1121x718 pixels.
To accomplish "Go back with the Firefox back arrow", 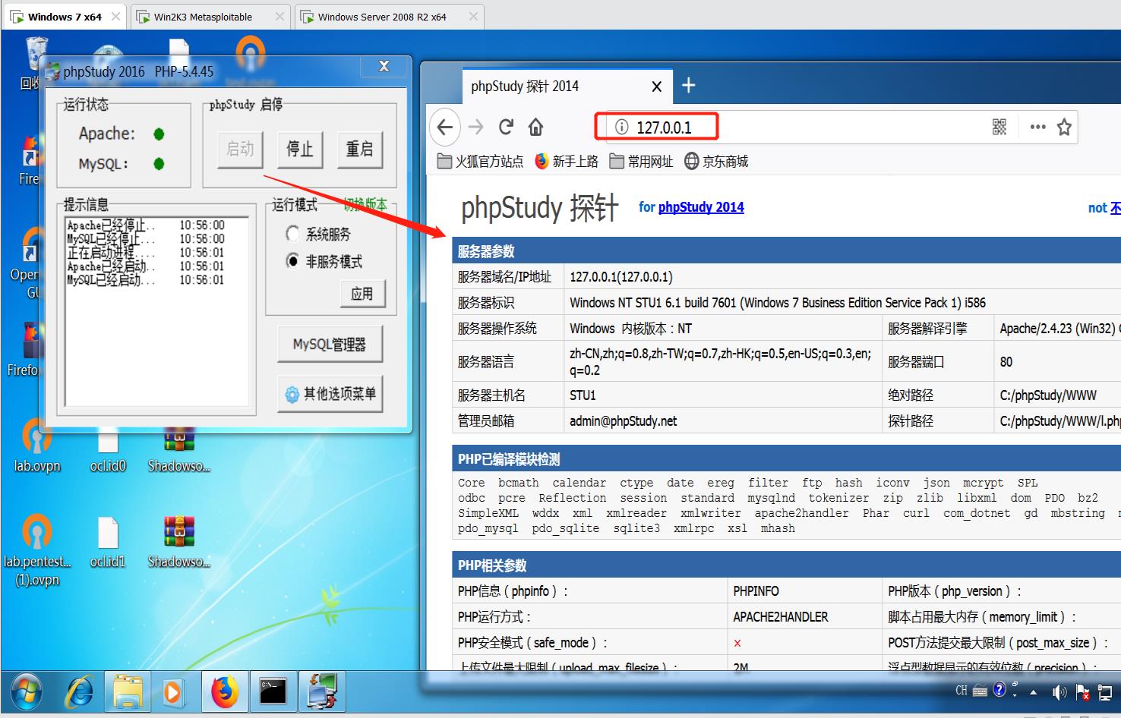I will click(445, 128).
